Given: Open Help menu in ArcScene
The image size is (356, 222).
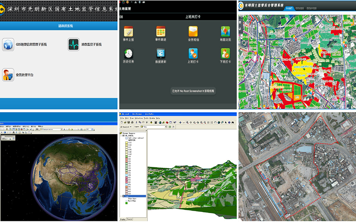Looking at the screenshot, I should click(158, 118).
